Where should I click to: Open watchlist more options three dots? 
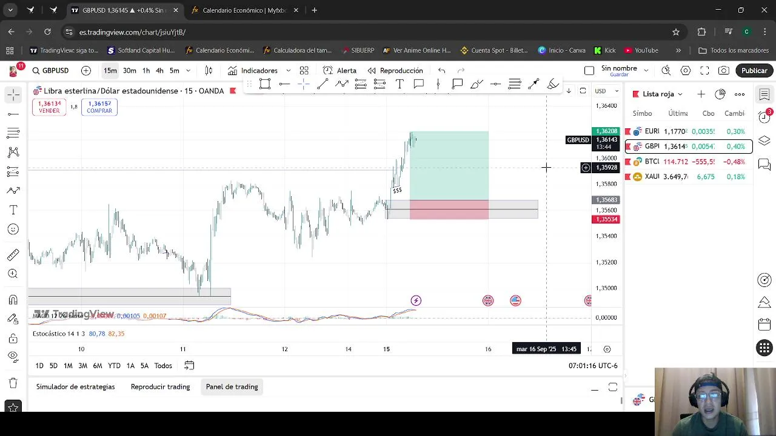[x=740, y=94]
